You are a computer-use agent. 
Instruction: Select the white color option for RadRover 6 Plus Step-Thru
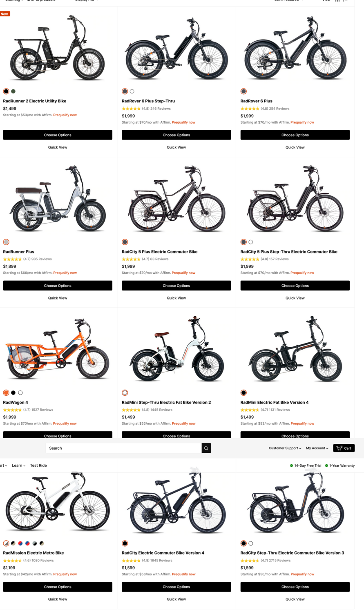(x=132, y=91)
